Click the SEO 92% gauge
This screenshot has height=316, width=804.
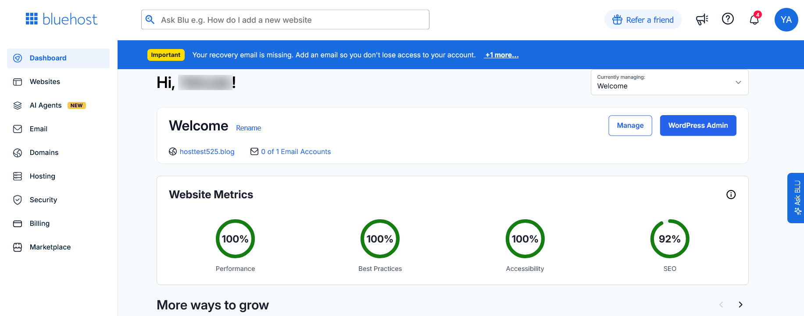[x=670, y=239]
